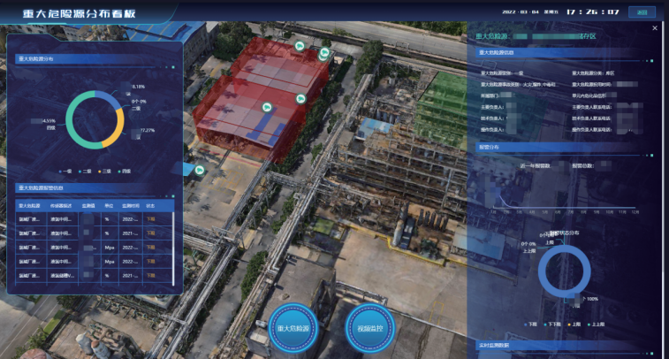Toggle 下限 legend in alarm status chart
The width and height of the screenshot is (669, 359).
click(530, 325)
